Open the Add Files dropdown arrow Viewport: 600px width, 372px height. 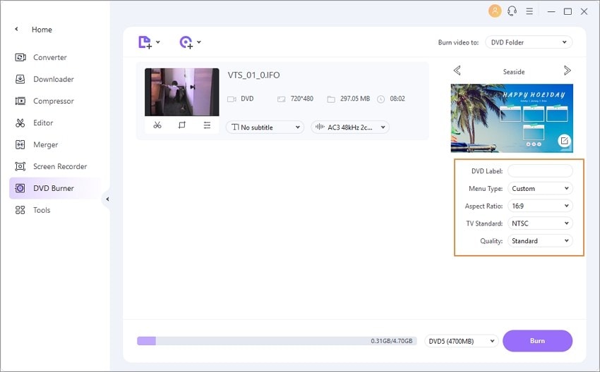158,42
